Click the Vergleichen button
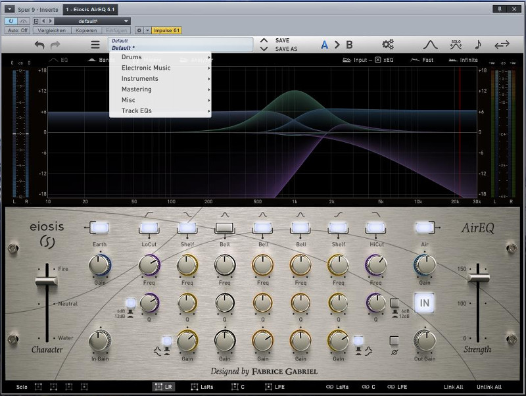This screenshot has height=396, width=526. (52, 30)
